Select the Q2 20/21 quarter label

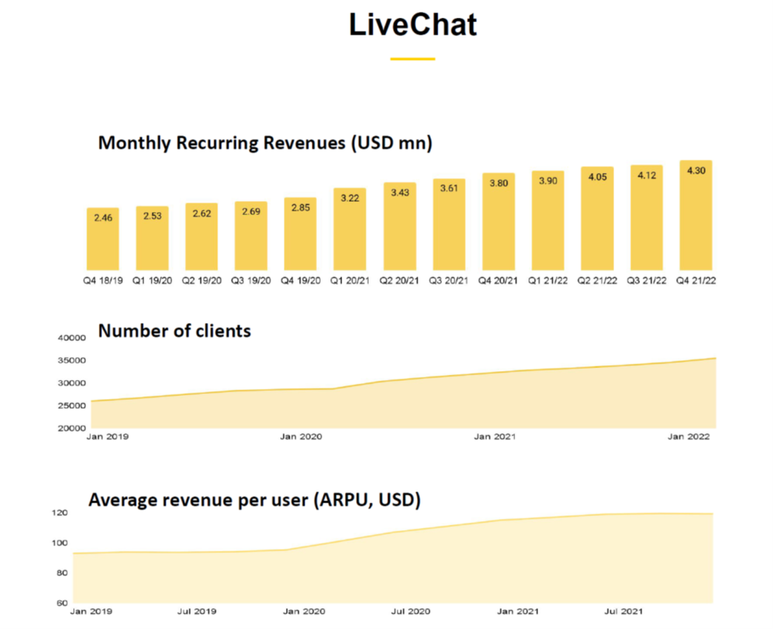pyautogui.click(x=399, y=281)
